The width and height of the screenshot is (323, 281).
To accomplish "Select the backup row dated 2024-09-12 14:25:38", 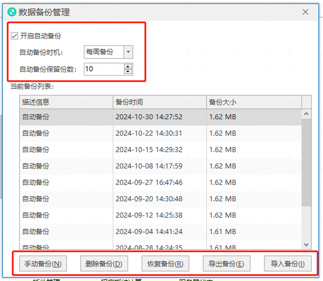I will click(160, 215).
